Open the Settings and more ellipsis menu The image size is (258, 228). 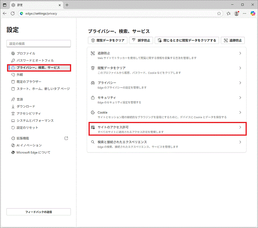pyautogui.click(x=244, y=14)
